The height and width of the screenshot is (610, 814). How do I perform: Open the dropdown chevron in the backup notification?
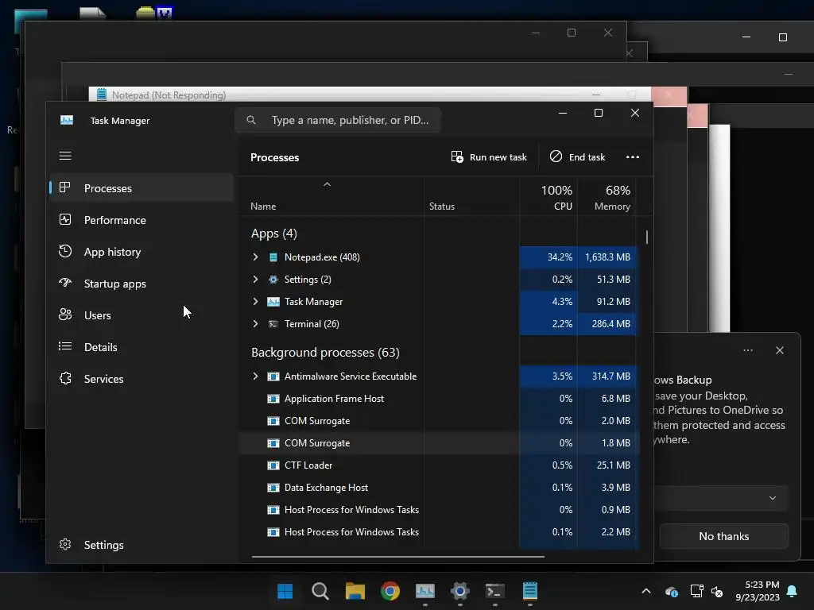pos(773,498)
